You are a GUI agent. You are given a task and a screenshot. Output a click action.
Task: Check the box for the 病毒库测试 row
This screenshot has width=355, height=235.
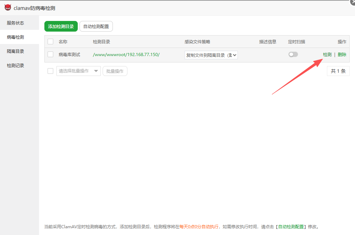[x=50, y=55]
